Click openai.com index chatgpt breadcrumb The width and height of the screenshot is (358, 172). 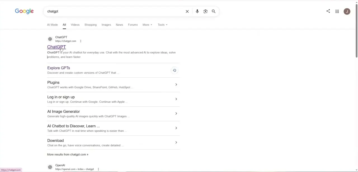tap(75, 169)
